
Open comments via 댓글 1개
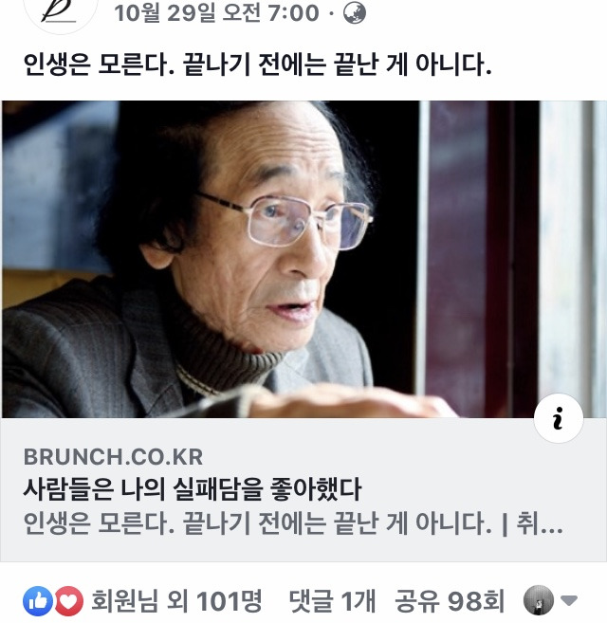[x=332, y=601]
